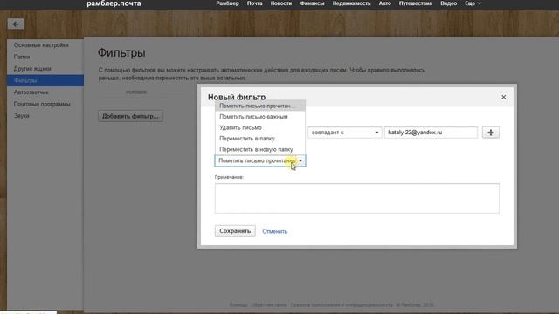Viewport: 559px width, 314px height.
Task: Open Другие ящики in sidebar
Action: coord(32,69)
